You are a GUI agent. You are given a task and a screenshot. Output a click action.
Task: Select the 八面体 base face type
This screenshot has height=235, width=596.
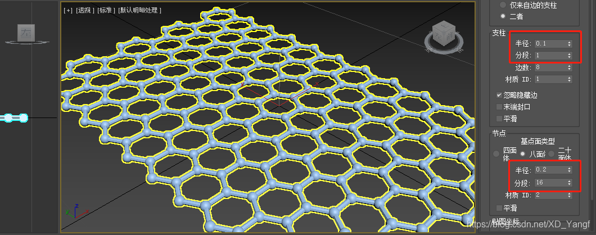[x=523, y=154]
